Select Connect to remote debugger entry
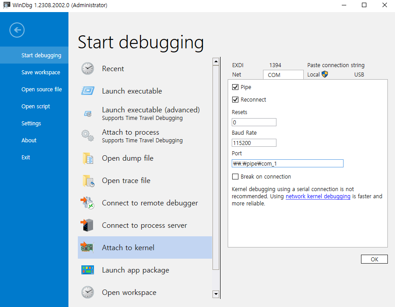The width and height of the screenshot is (395, 307). click(145, 203)
